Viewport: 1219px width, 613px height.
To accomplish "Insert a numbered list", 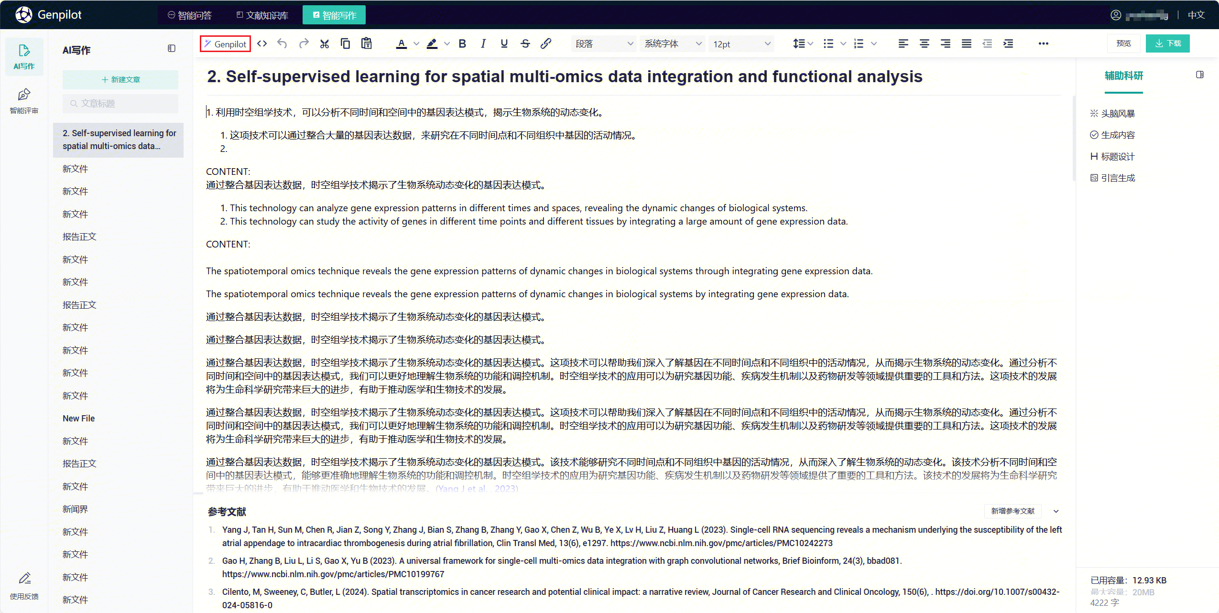I will tap(859, 44).
